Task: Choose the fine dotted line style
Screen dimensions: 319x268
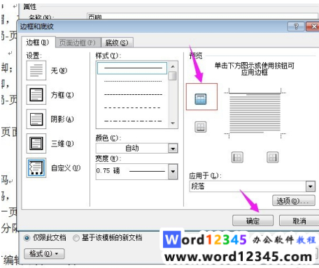Action: click(133, 82)
